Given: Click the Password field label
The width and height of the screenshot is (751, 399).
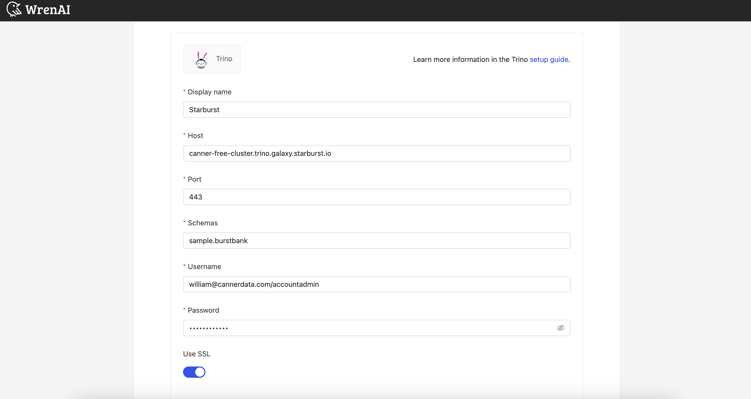Looking at the screenshot, I should [x=203, y=310].
